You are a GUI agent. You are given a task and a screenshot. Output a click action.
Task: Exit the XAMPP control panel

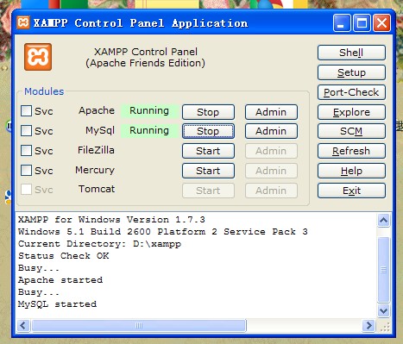pyautogui.click(x=351, y=191)
